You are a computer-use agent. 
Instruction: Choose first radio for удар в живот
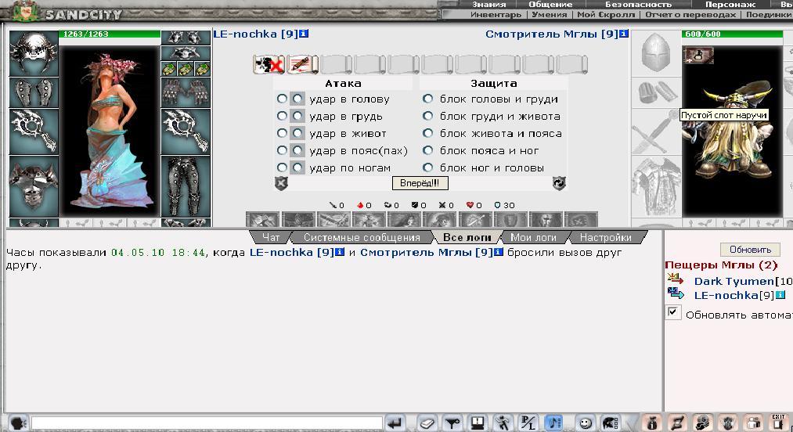tap(282, 133)
